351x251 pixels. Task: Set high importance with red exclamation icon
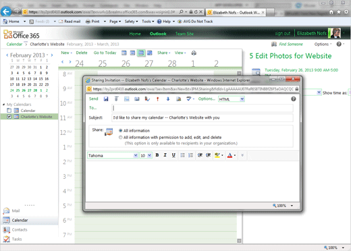pyautogui.click(x=157, y=99)
